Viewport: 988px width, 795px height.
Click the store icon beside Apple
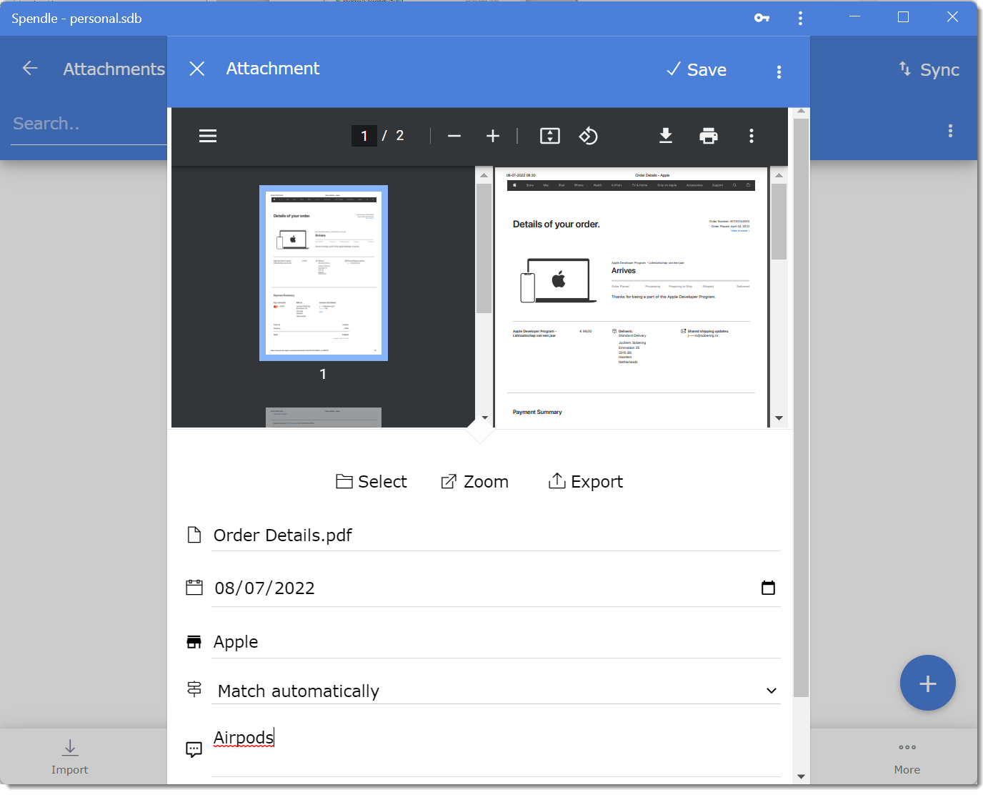pos(194,642)
